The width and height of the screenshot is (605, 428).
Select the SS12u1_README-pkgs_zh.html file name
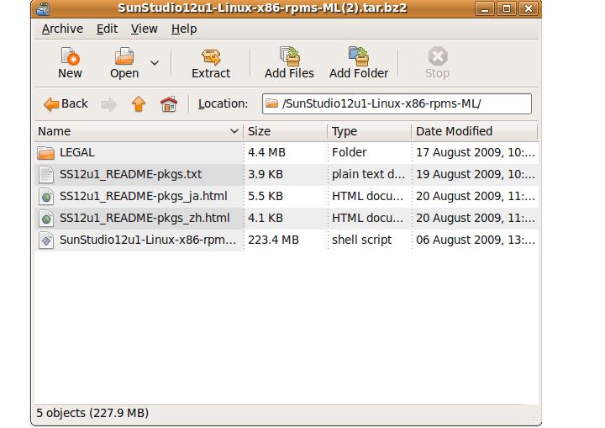click(145, 219)
